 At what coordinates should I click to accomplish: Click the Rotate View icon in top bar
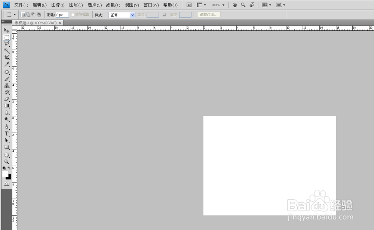point(252,5)
